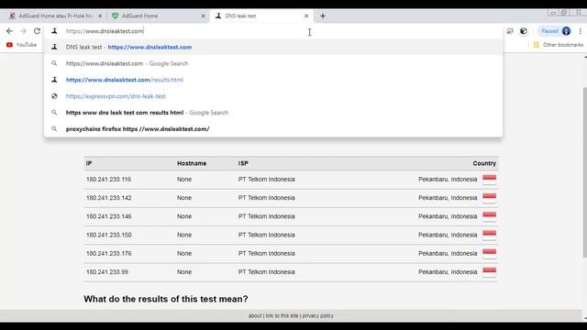Click the Indonesia flag in the 180.241.233.142 row
The image size is (587, 330).
[x=489, y=198]
